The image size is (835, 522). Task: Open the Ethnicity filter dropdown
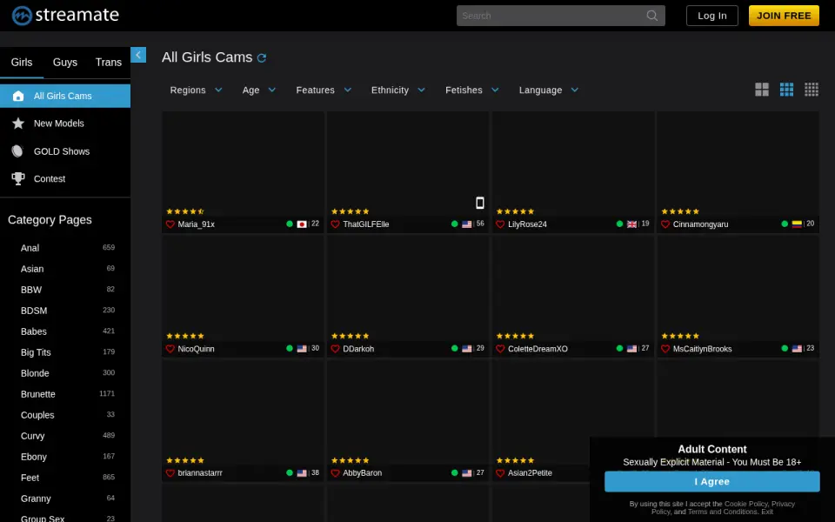pos(397,90)
